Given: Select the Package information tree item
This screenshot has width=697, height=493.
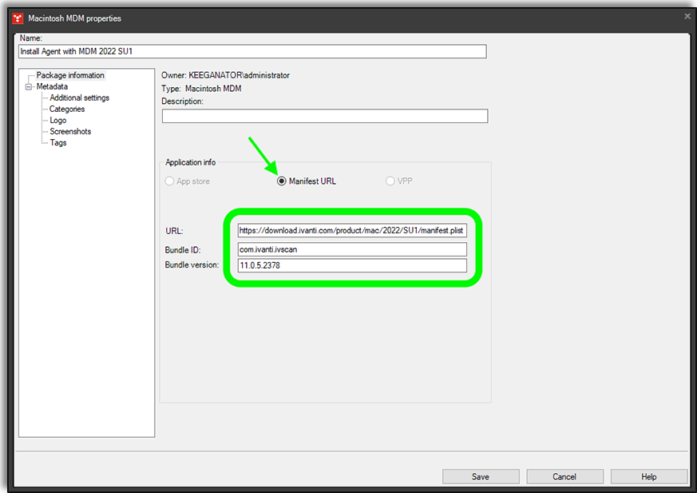Looking at the screenshot, I should [69, 74].
